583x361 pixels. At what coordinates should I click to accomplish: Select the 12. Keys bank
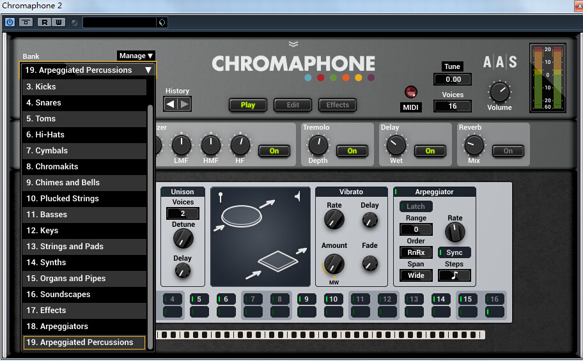[84, 231]
